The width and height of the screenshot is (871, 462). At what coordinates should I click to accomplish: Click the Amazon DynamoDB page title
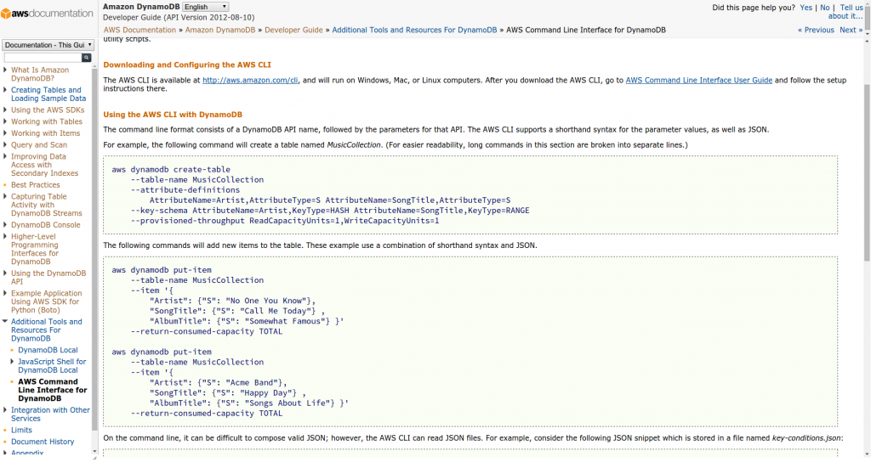point(141,7)
